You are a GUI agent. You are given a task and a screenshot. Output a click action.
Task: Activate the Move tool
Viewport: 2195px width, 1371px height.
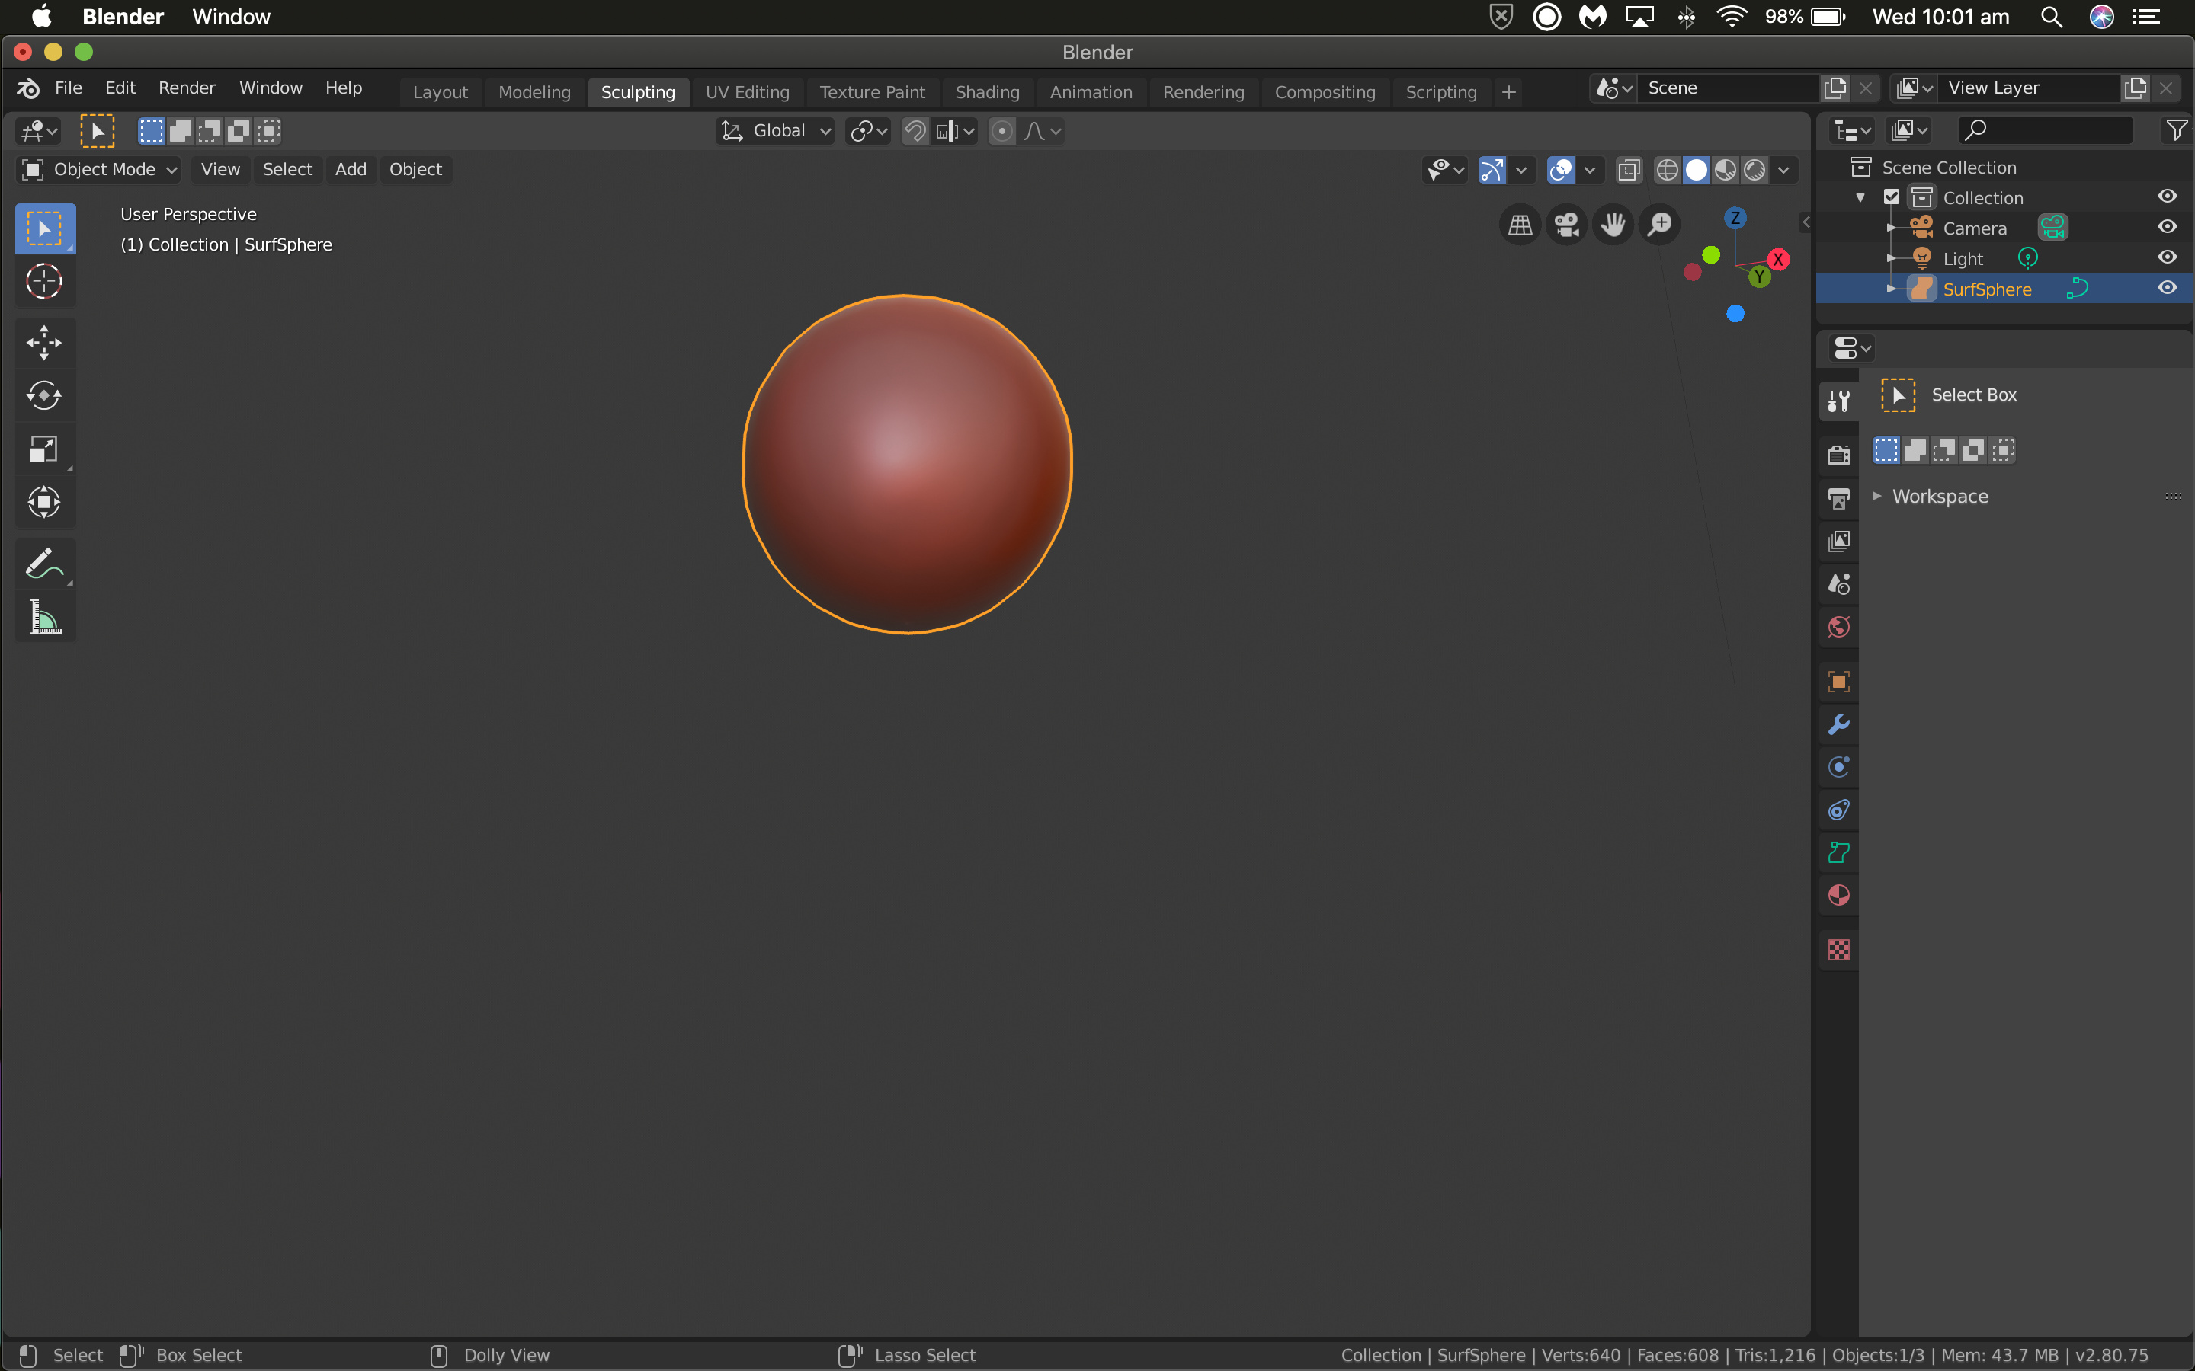pyautogui.click(x=44, y=343)
